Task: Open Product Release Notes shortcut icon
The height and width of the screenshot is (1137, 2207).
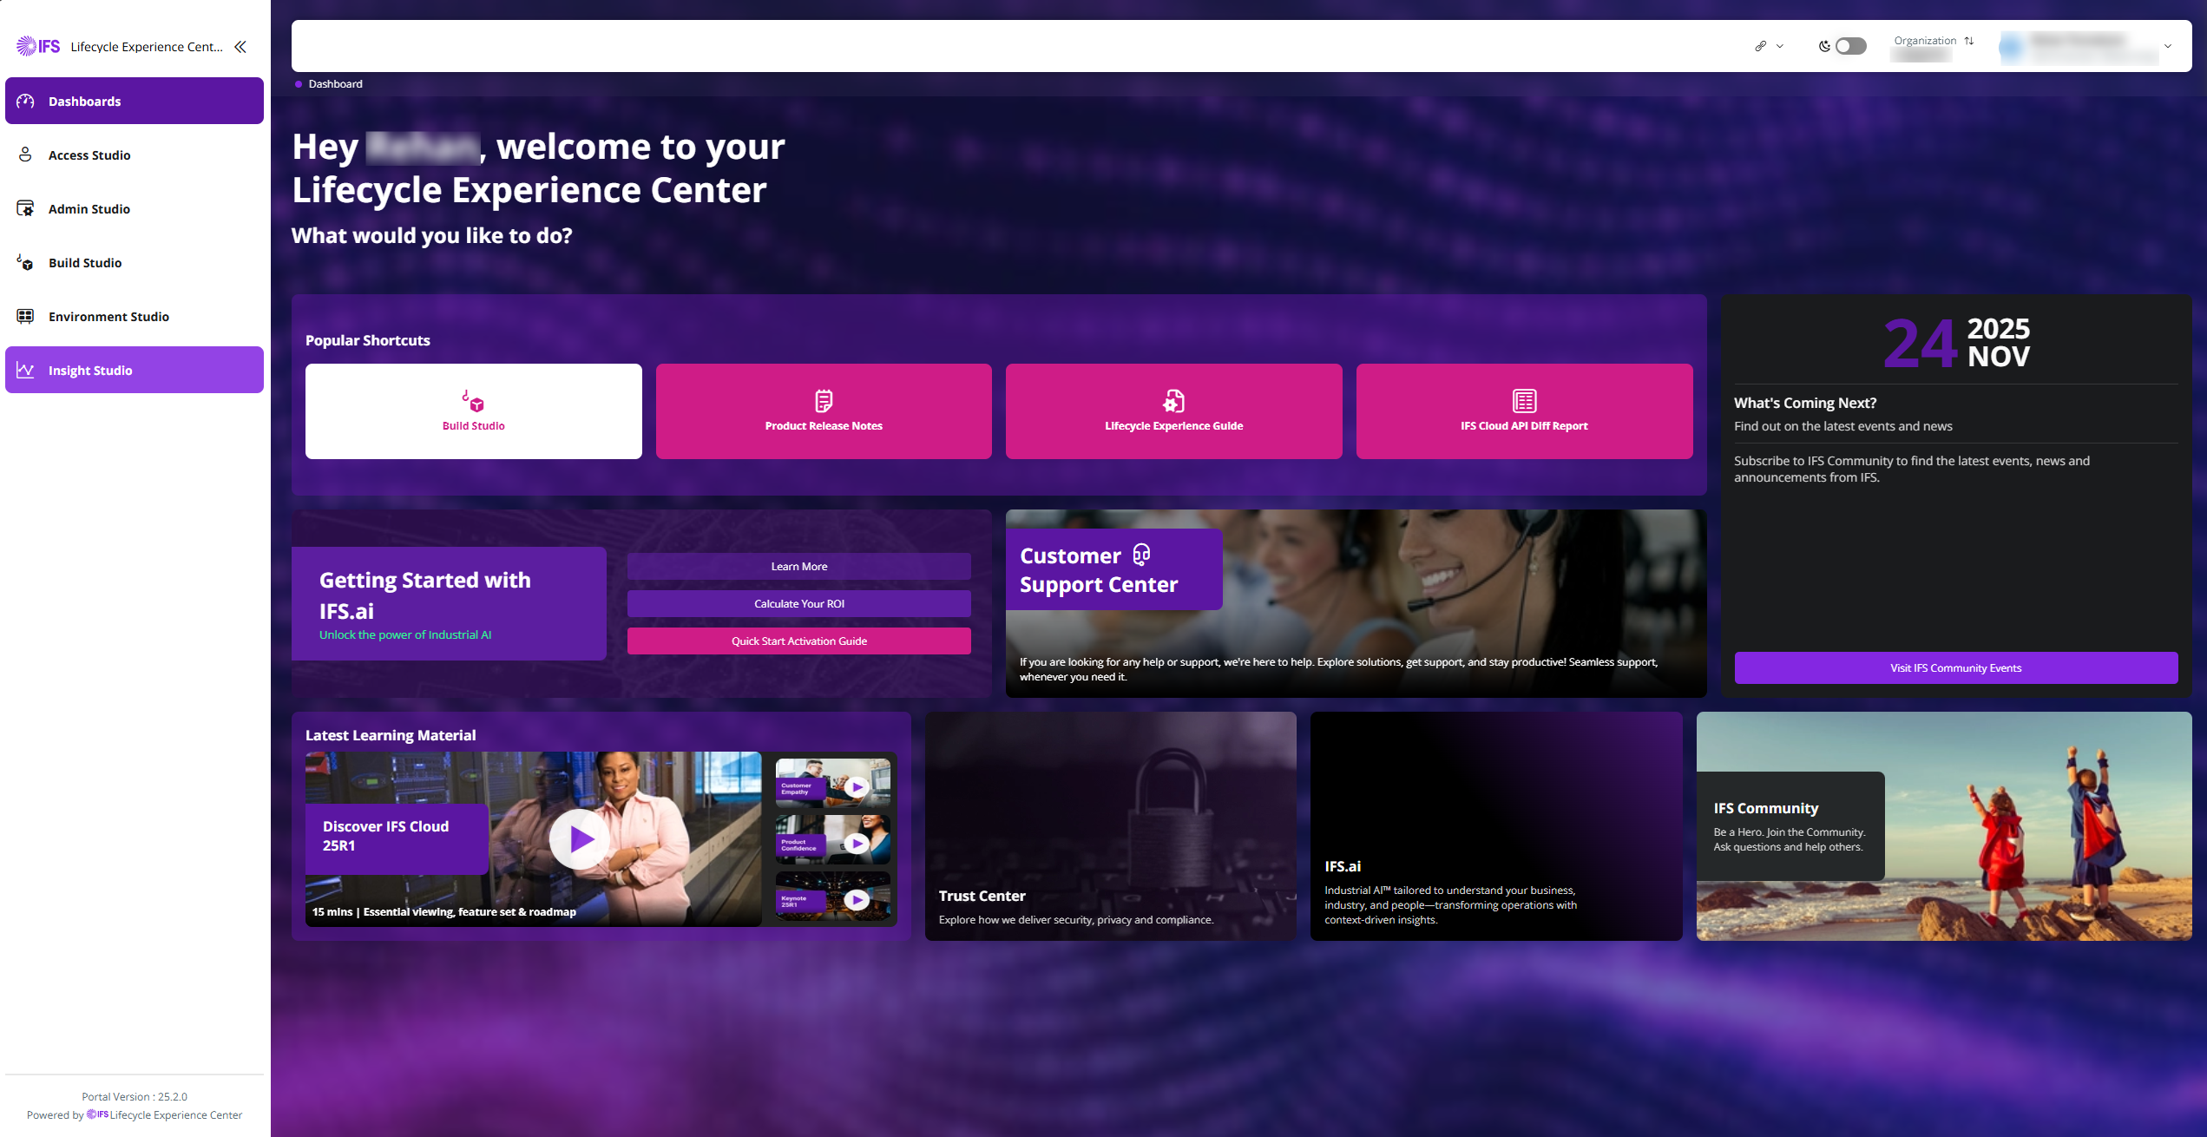Action: click(823, 401)
